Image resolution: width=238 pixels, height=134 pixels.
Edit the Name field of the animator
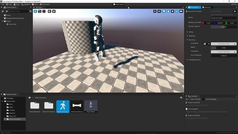pos(224,18)
